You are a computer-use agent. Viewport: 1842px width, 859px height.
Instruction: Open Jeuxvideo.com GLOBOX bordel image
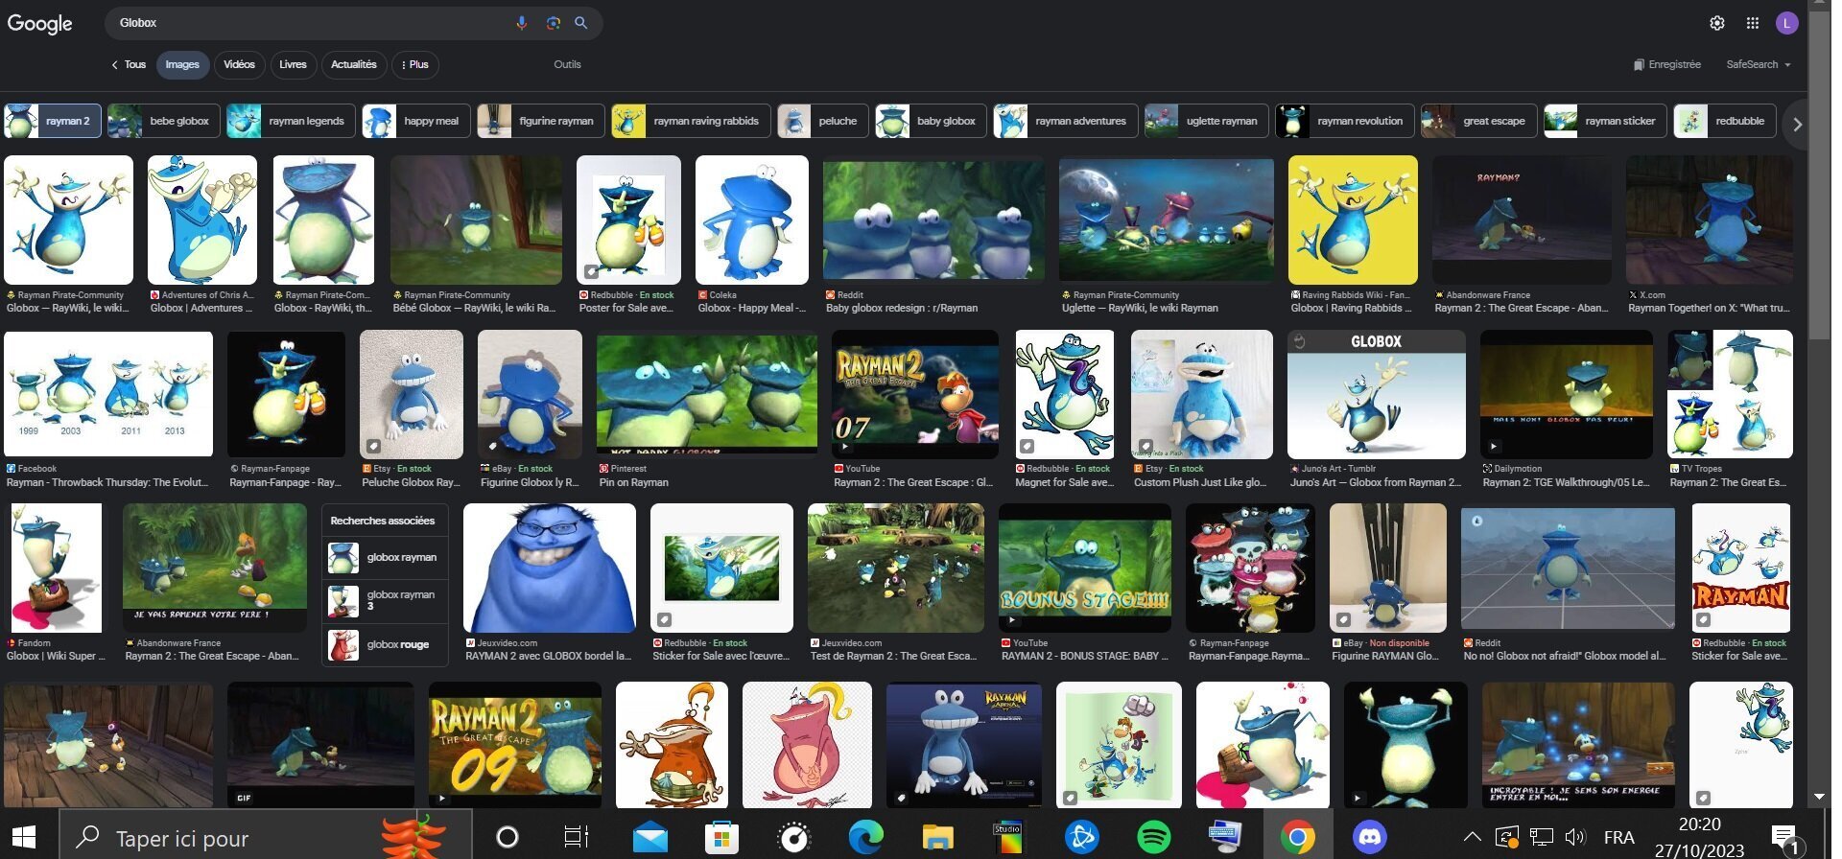pyautogui.click(x=549, y=569)
